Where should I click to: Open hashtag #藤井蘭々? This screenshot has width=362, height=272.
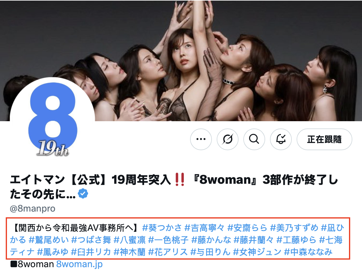pos(254,240)
